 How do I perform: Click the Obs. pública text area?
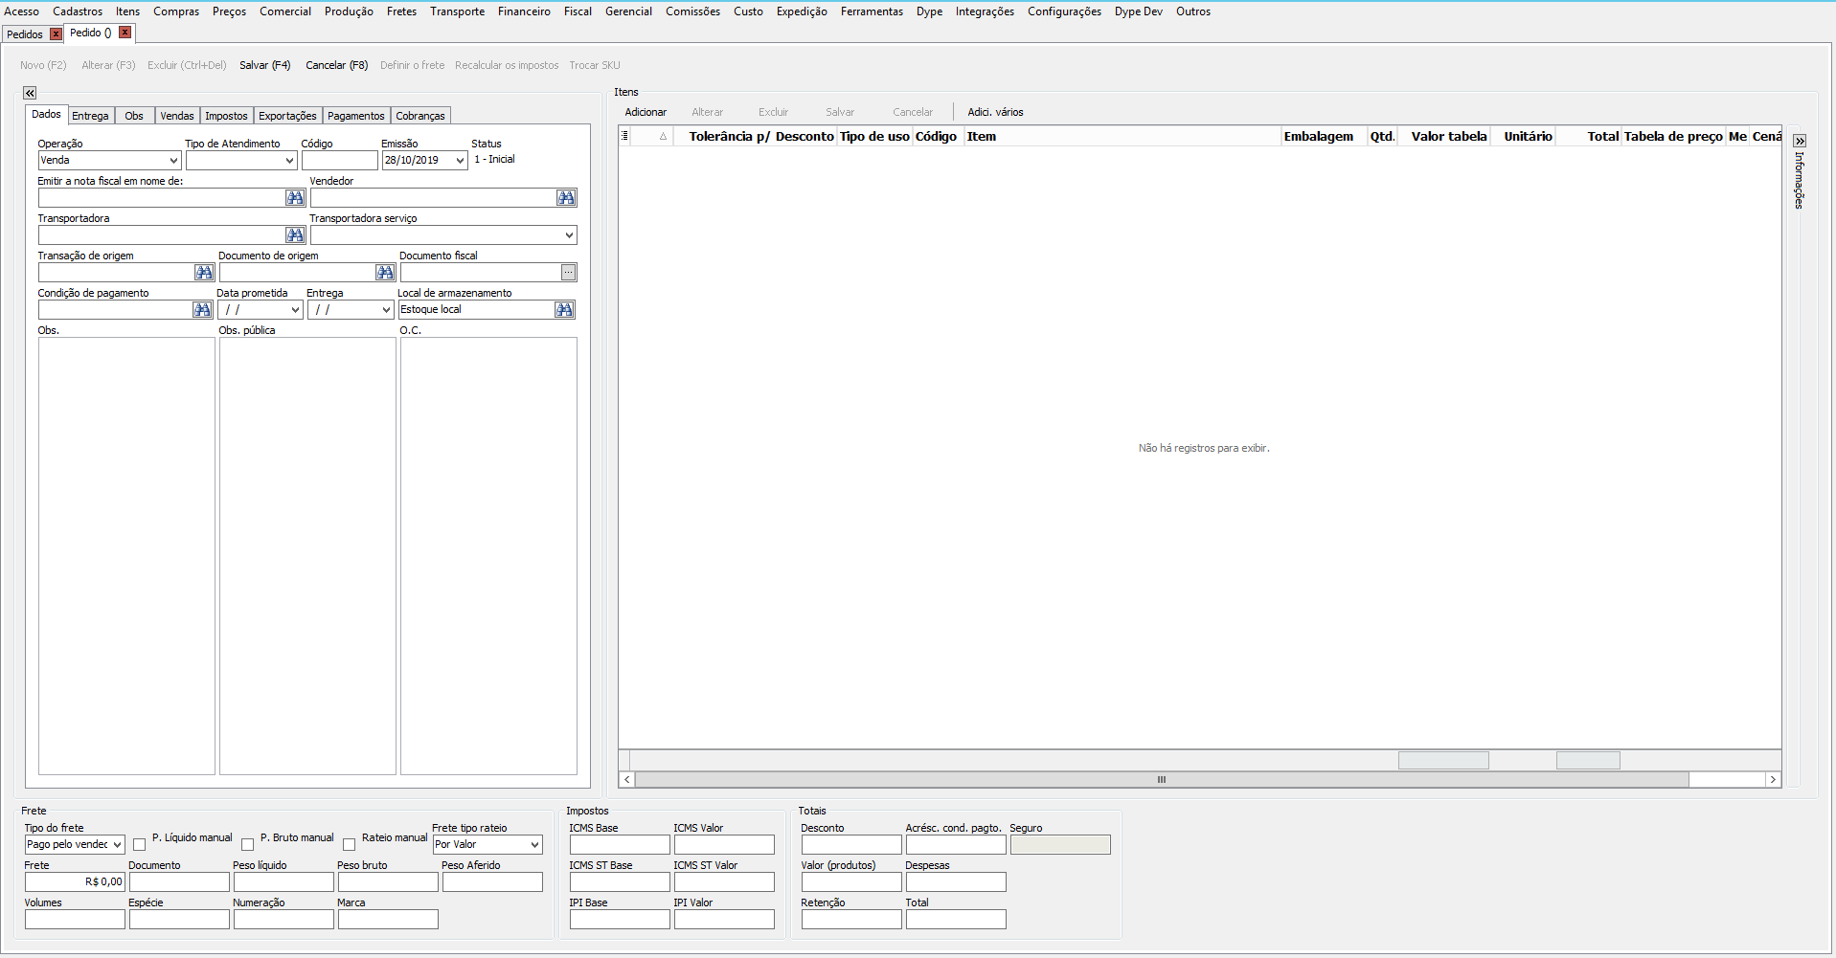click(x=307, y=556)
